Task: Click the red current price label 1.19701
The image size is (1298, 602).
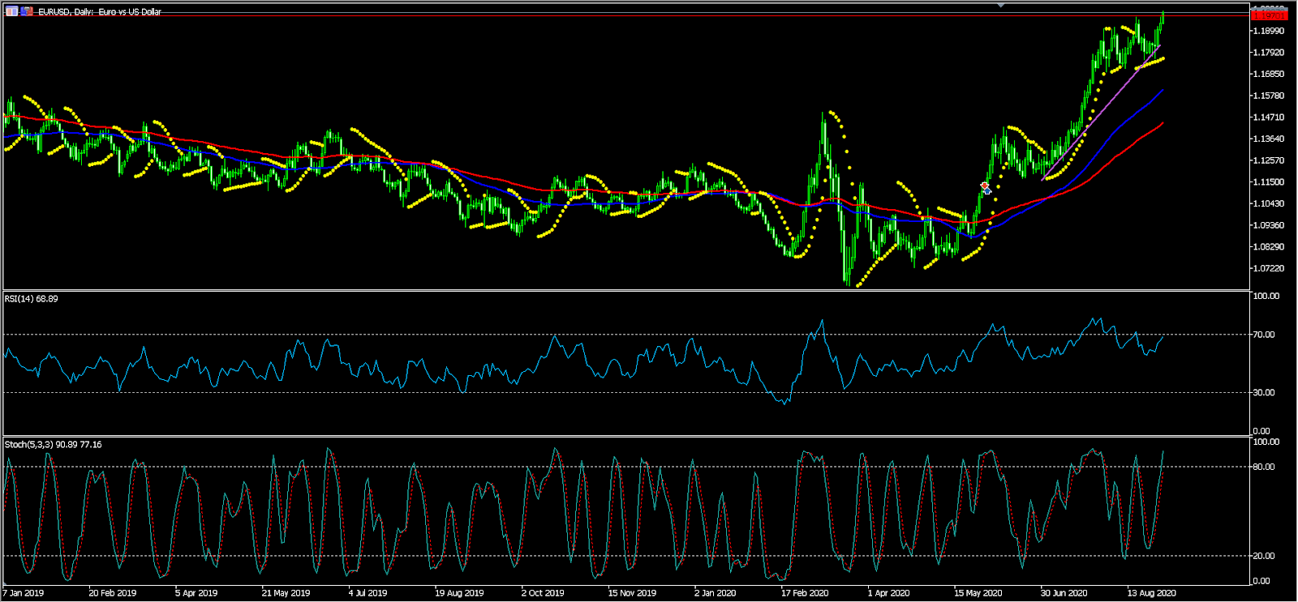Action: coord(1269,15)
